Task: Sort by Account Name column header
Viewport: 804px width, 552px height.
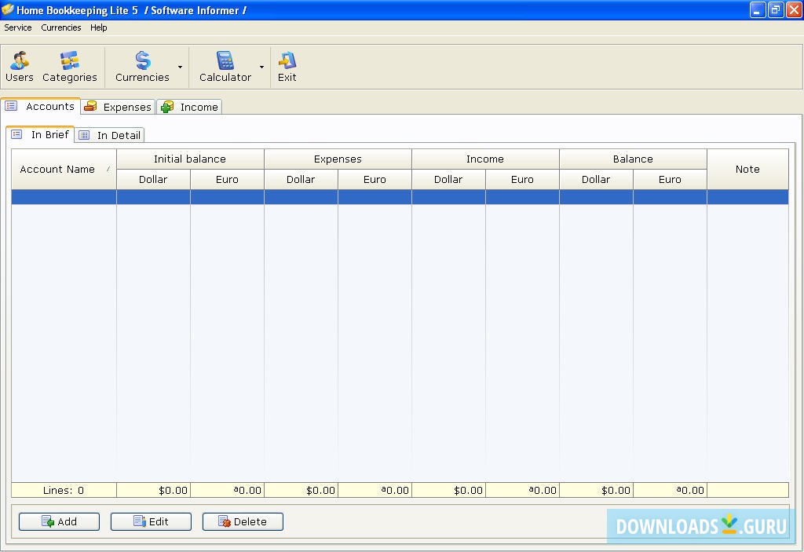Action: tap(63, 170)
